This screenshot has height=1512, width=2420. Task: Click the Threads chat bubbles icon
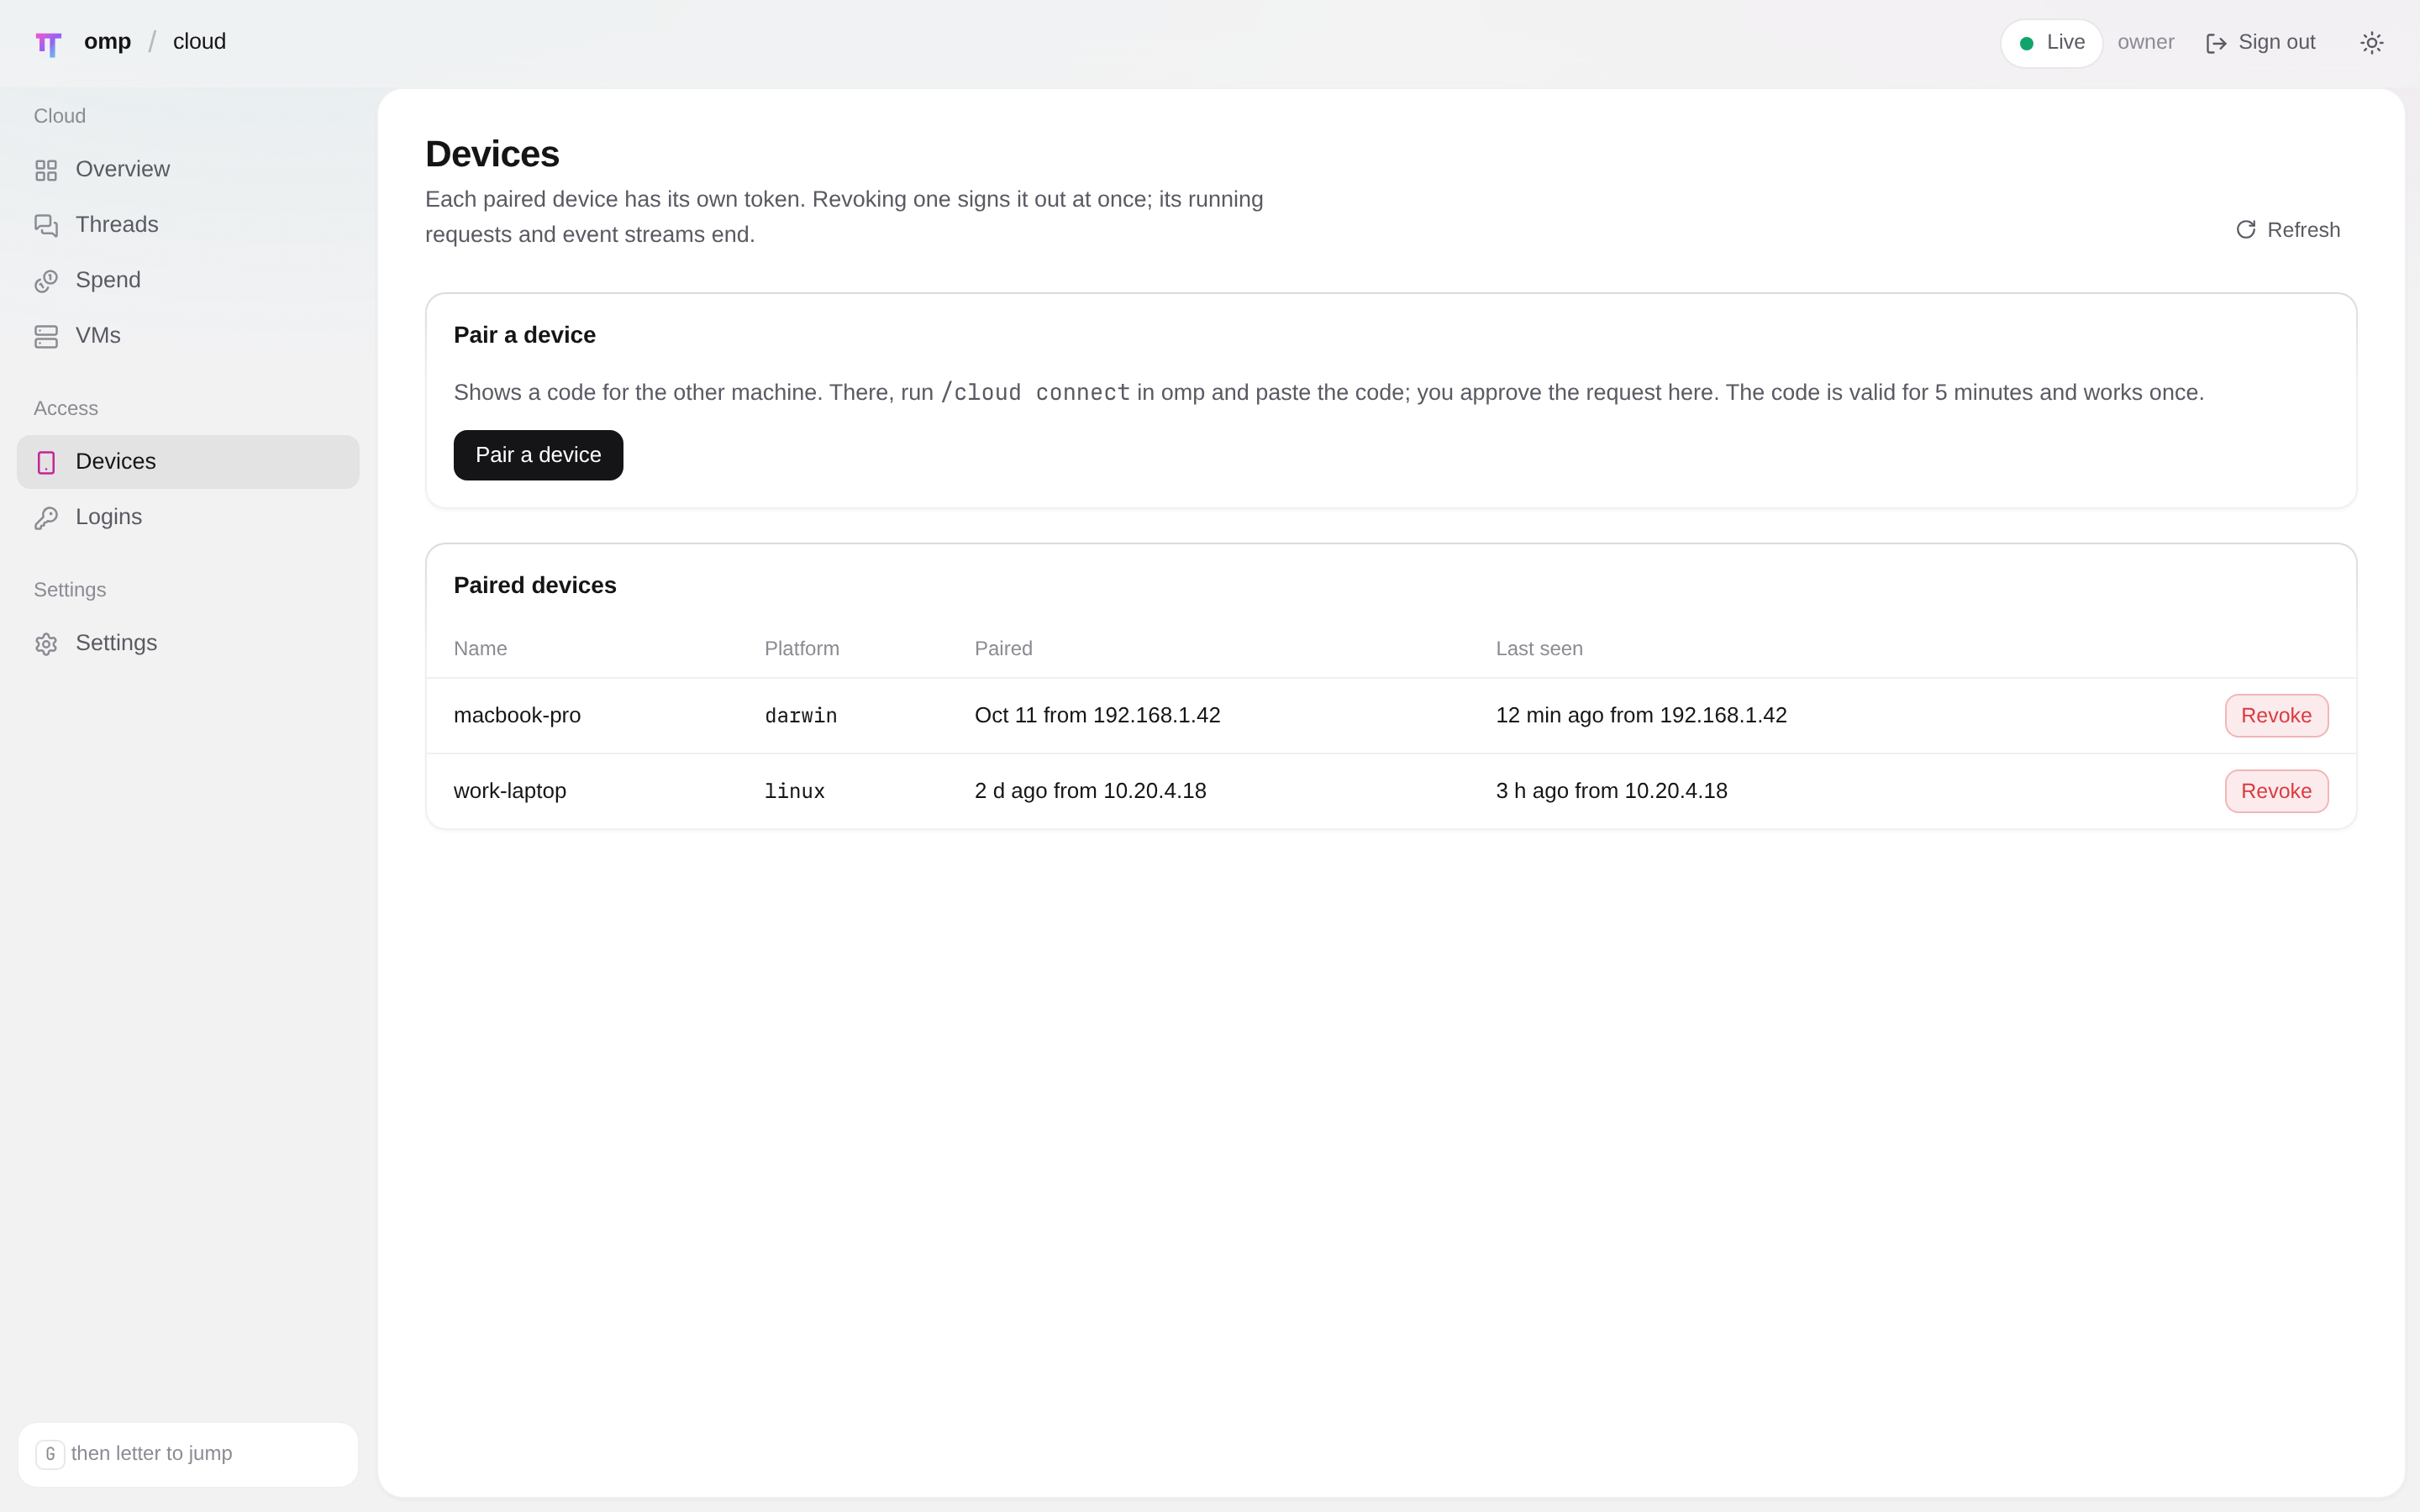click(46, 225)
